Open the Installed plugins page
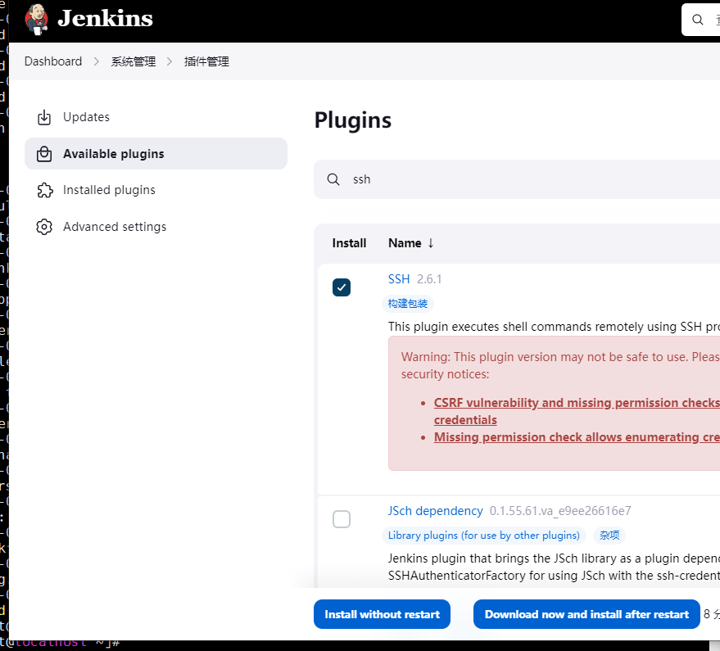 (x=109, y=190)
